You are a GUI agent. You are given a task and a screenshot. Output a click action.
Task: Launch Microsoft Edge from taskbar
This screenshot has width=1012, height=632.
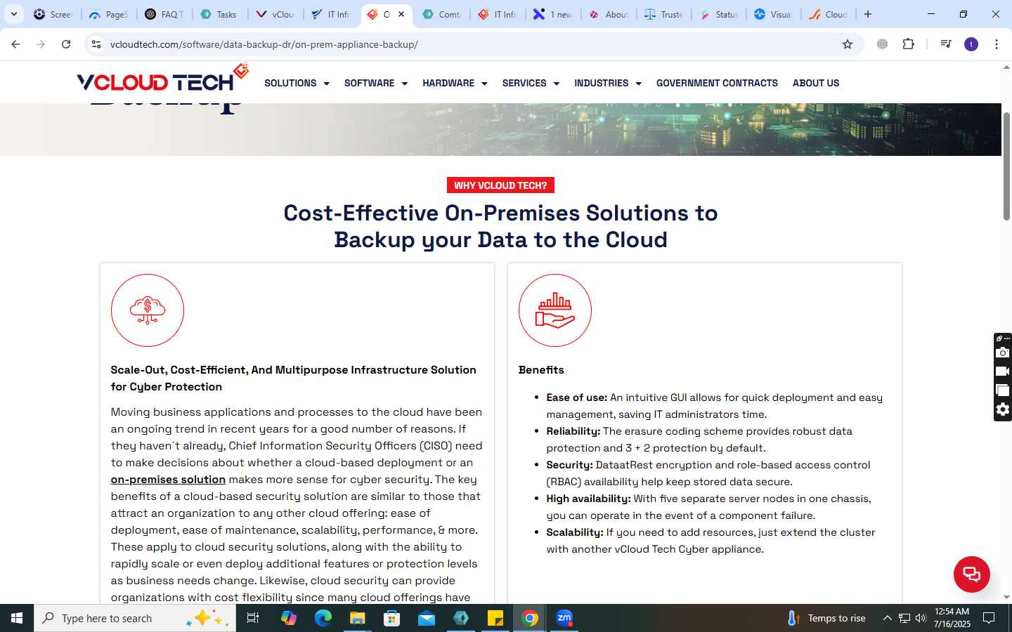tap(323, 618)
